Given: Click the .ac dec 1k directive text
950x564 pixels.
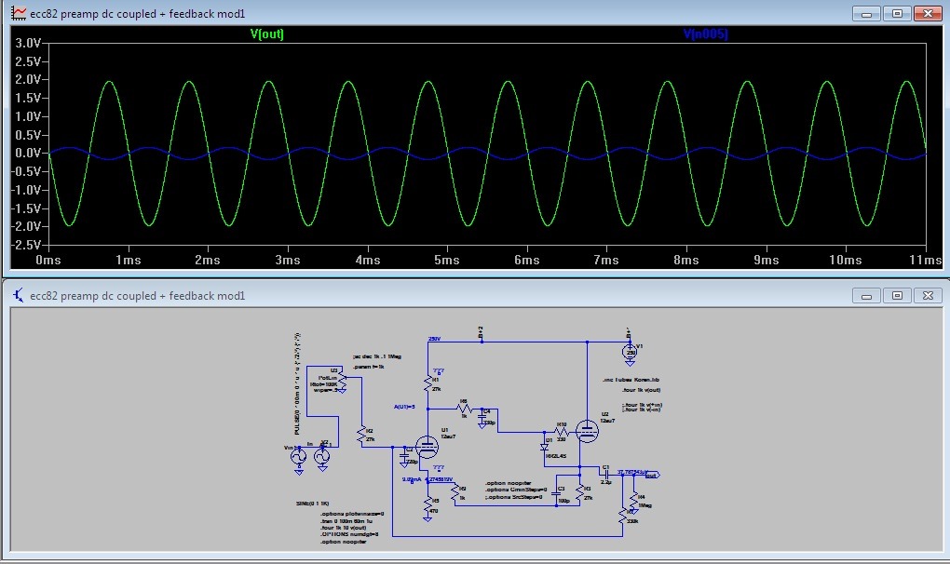Looking at the screenshot, I should coord(377,356).
